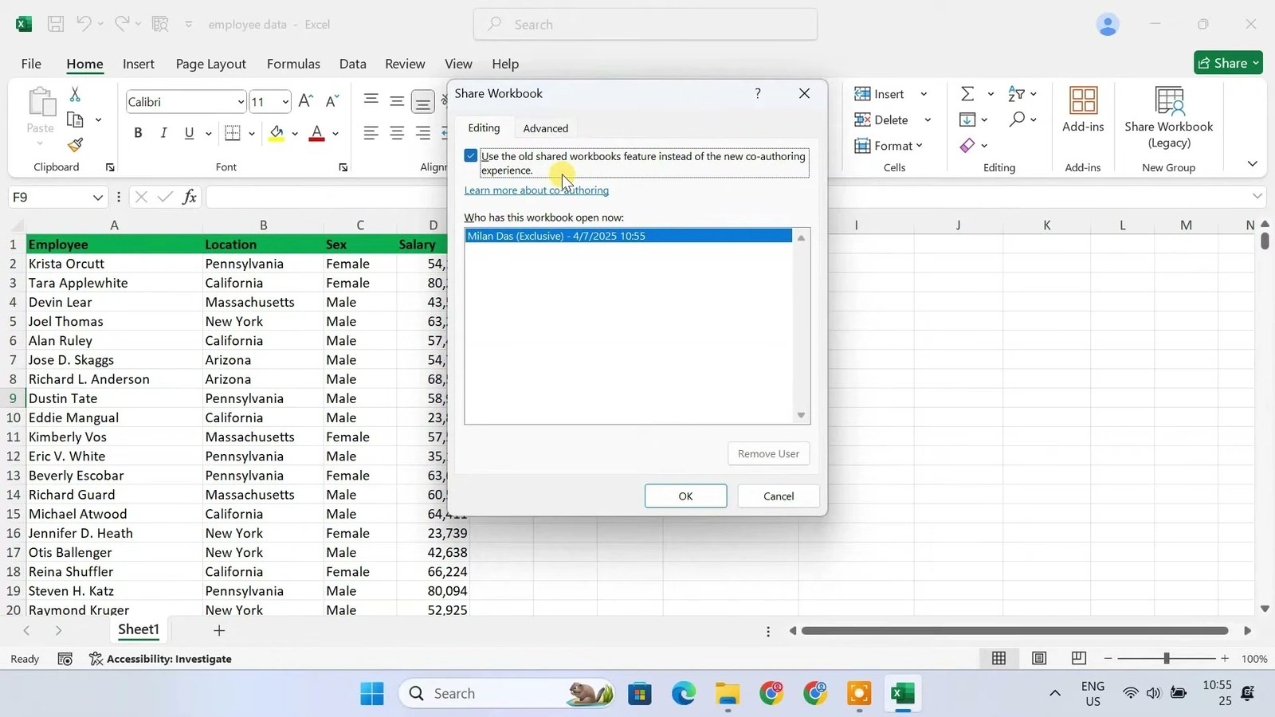Switch to Page Layout view in status bar

coord(1038,658)
